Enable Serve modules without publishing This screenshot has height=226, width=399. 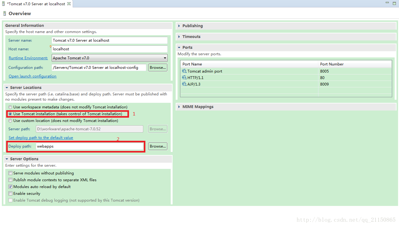[x=11, y=173]
